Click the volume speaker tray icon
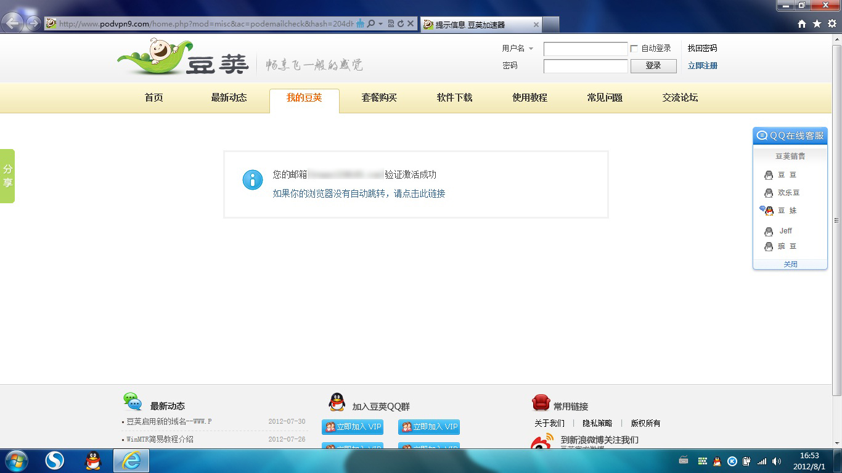842x473 pixels. tap(777, 461)
